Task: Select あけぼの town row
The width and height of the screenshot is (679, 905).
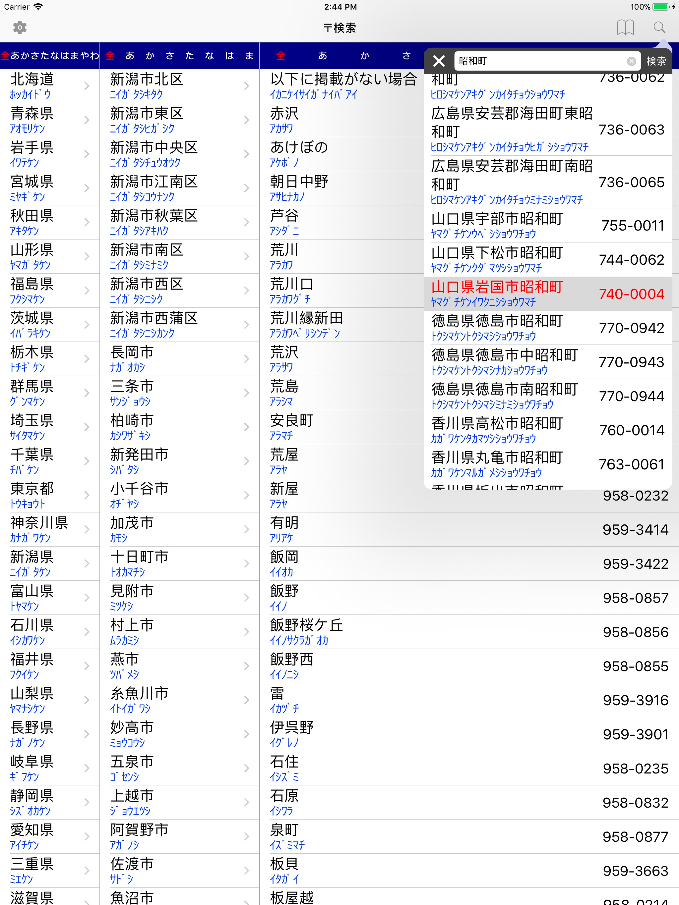Action: (x=342, y=154)
